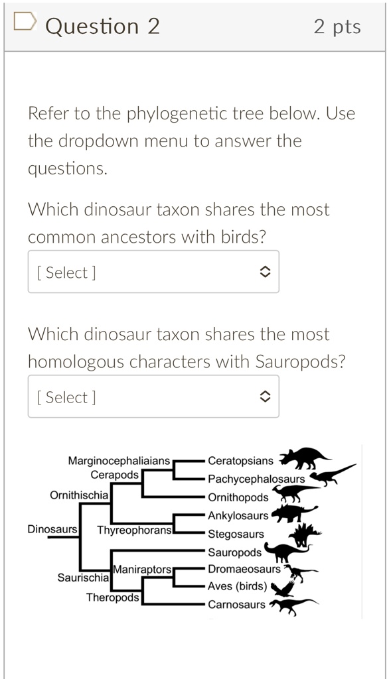
Task: Click the Aves (birds) silhouette icon
Action: point(283,588)
